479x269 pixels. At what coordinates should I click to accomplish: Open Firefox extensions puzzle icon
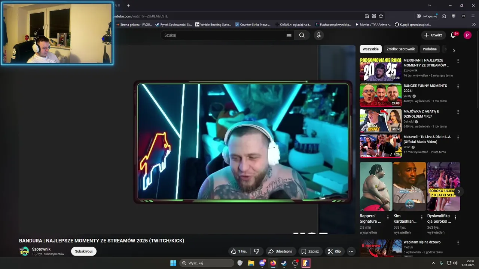(x=444, y=16)
